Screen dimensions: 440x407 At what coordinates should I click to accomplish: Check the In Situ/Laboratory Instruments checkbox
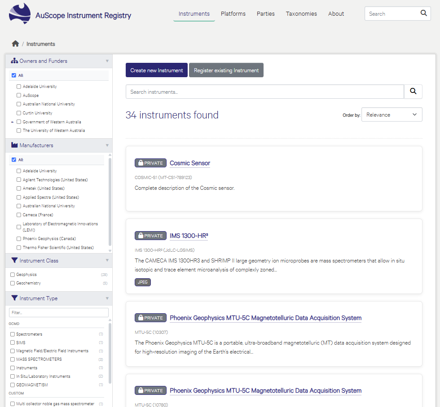point(13,376)
